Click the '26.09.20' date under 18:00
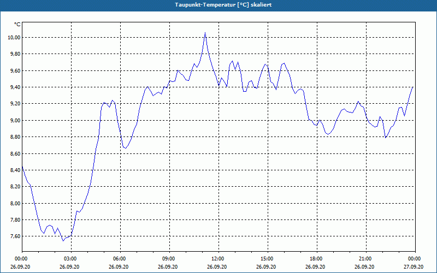The height and width of the screenshot is (273, 437). pos(315,266)
